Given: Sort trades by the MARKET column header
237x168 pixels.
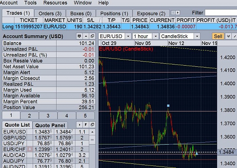Looking at the screenshot, I should (x=55, y=20).
